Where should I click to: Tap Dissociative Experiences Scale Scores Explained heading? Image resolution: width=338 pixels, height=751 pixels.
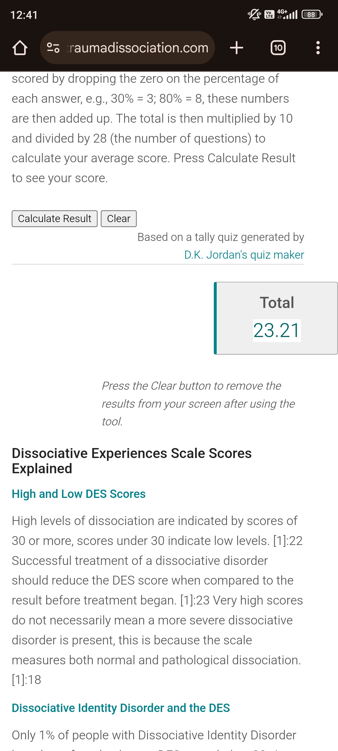click(x=132, y=461)
